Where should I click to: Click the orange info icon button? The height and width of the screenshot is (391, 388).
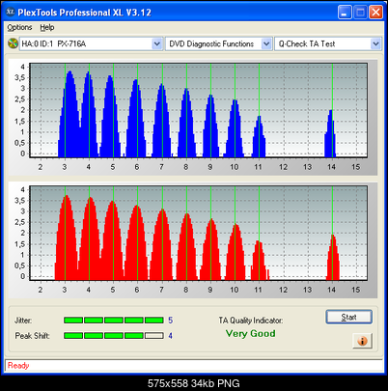pyautogui.click(x=362, y=341)
